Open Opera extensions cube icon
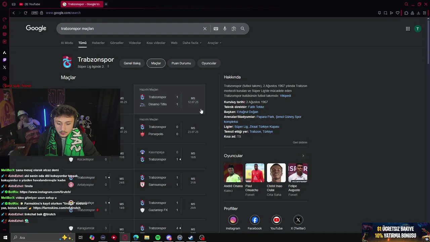The image size is (430, 242). click(406, 13)
